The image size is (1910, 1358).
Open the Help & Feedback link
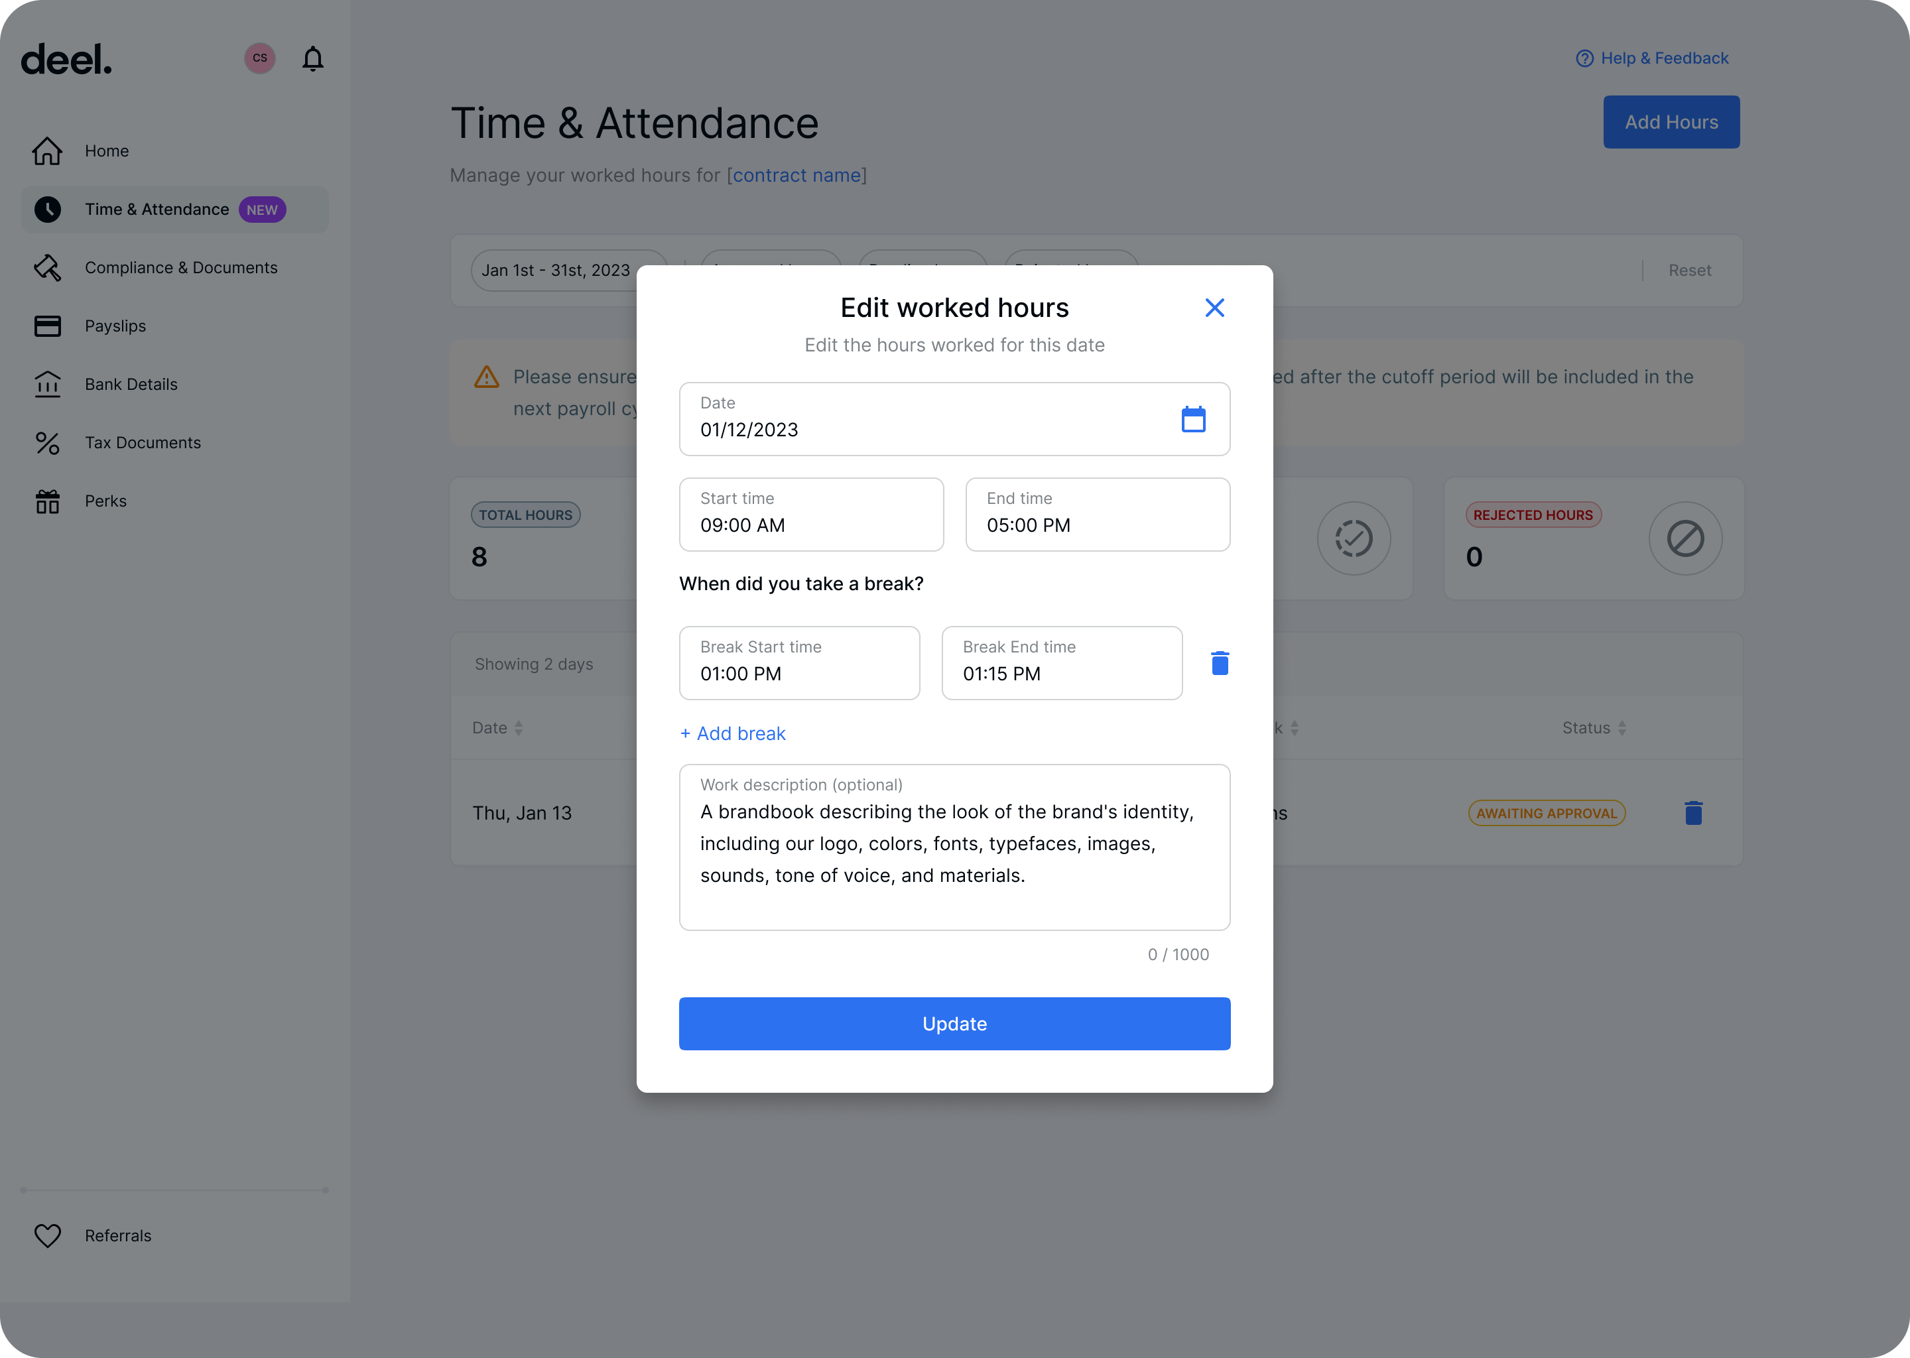click(1651, 58)
